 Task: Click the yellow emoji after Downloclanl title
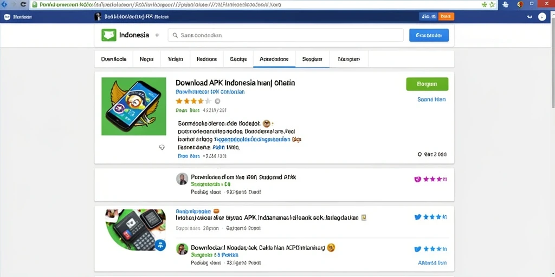click(x=331, y=248)
